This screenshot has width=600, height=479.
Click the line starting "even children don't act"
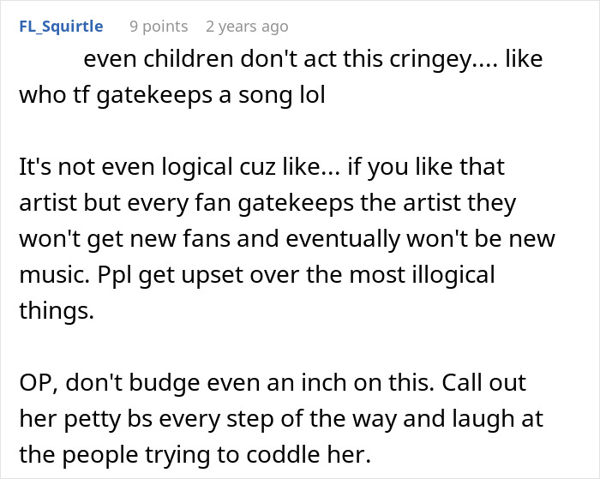point(314,61)
